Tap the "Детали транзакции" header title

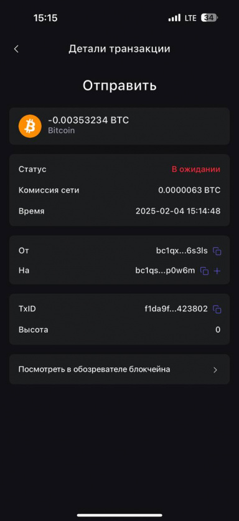119,49
